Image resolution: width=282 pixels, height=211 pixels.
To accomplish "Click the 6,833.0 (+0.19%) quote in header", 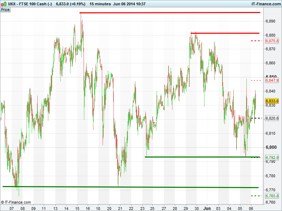I will pyautogui.click(x=70, y=4).
